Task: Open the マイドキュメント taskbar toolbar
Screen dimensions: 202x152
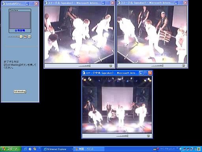Action: (167, 149)
